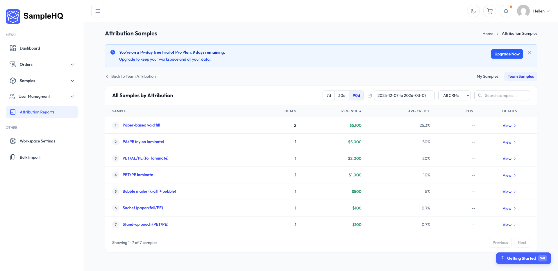Select the 7d time range
Screen dimensions: 558x271
(x=329, y=95)
